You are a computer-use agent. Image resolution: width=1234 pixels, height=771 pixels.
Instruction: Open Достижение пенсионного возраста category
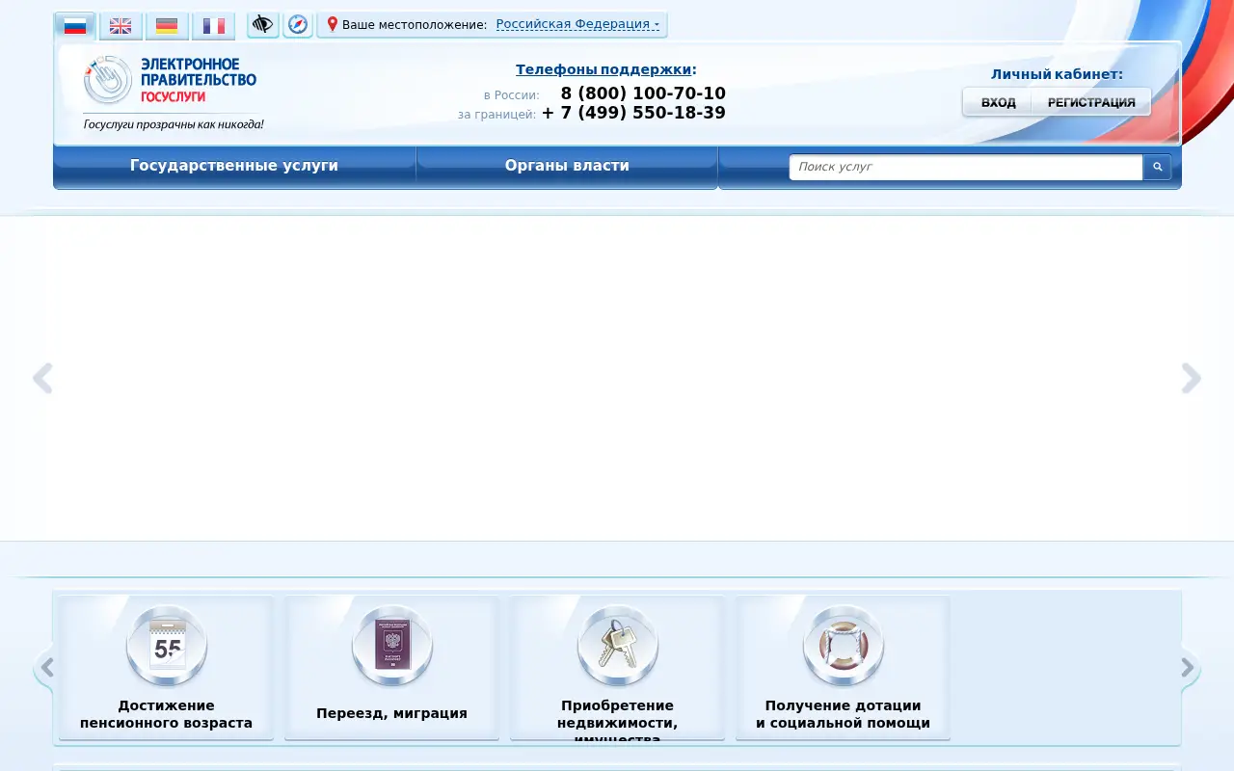166,714
